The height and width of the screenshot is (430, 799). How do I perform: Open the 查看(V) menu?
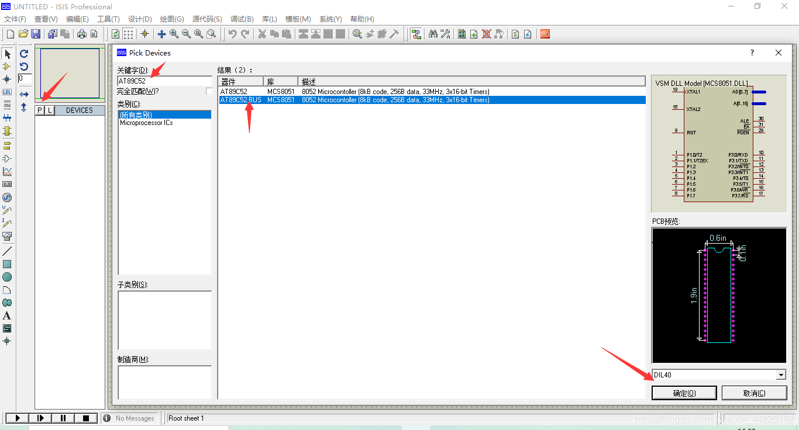click(46, 19)
